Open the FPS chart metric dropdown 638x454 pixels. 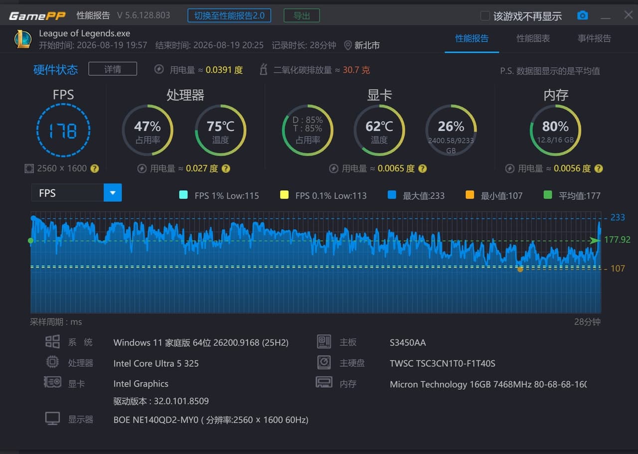(76, 193)
